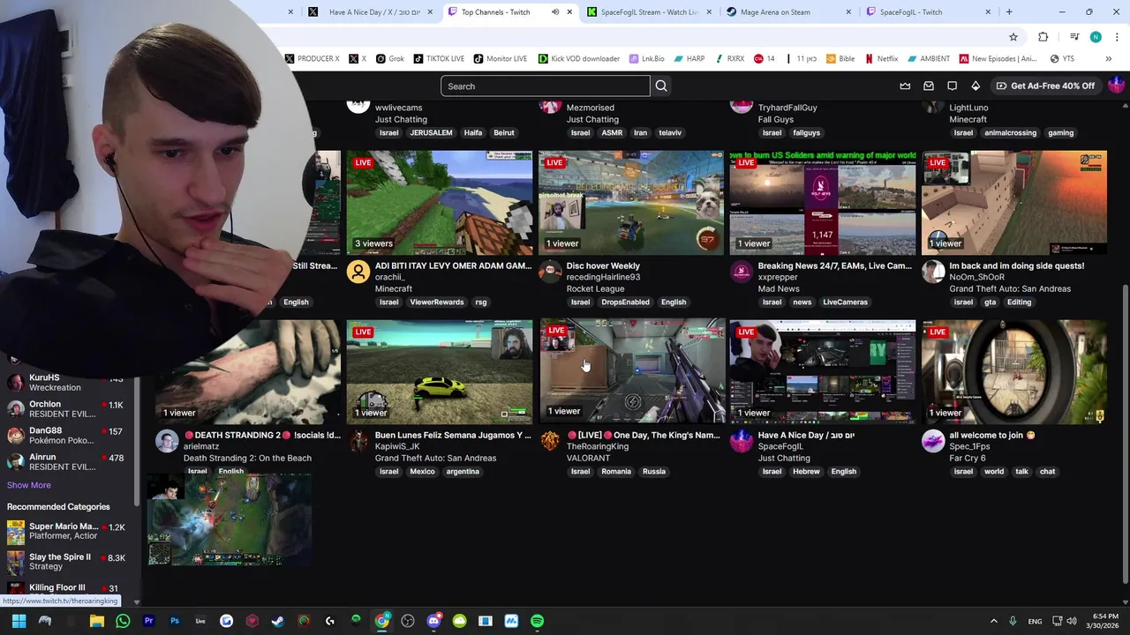
Task: Open Twitch whispers chat icon
Action: point(952,86)
